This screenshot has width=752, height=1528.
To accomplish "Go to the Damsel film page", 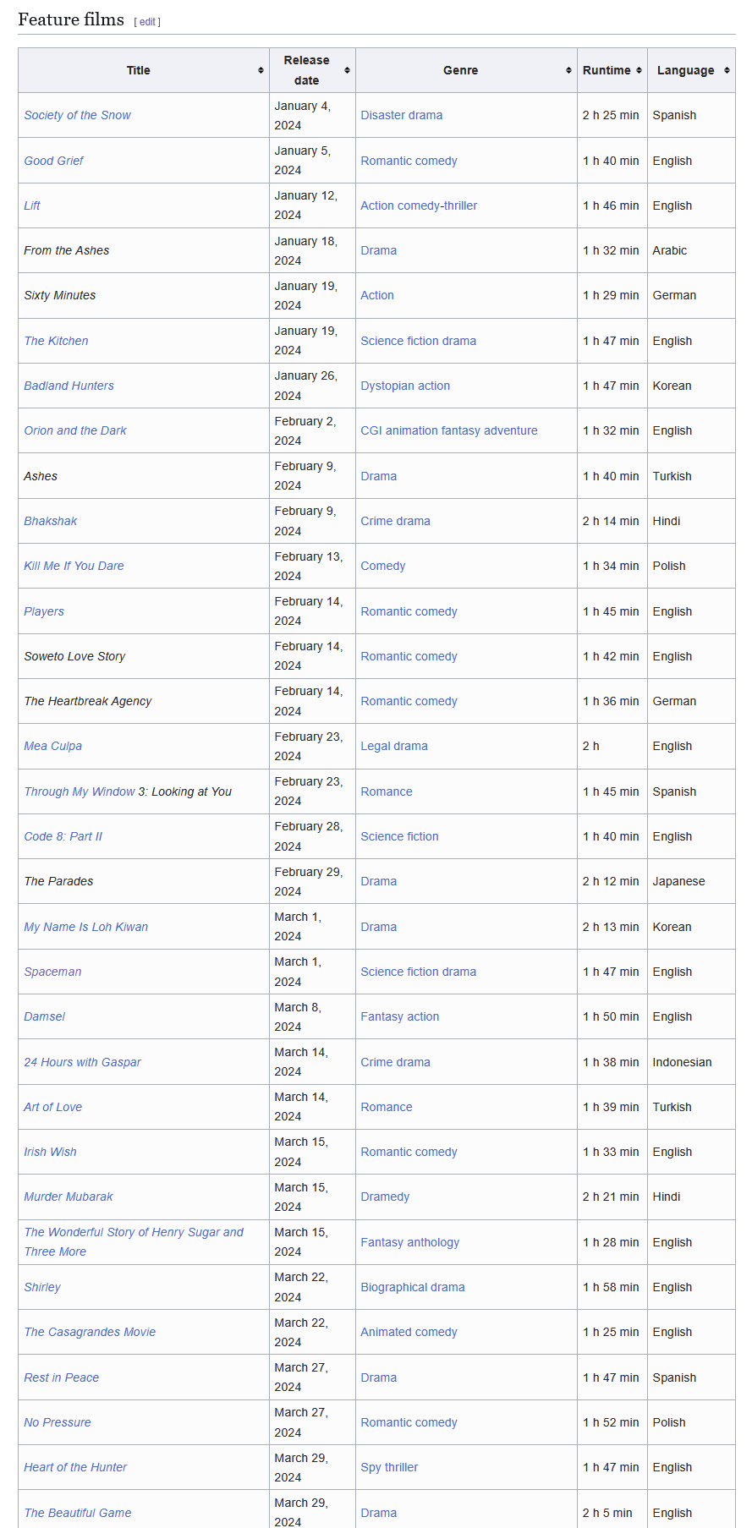I will [x=44, y=1016].
